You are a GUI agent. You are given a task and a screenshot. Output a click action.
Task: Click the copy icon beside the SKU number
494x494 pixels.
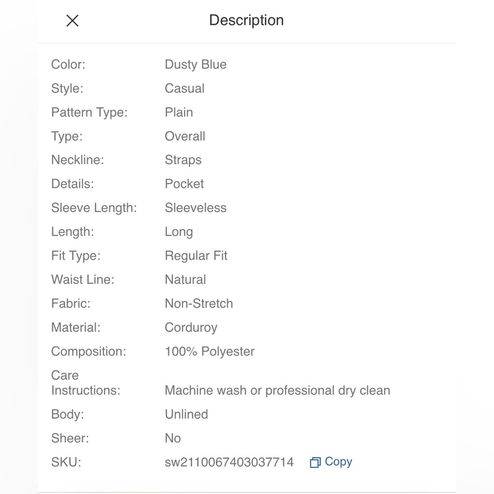click(315, 462)
